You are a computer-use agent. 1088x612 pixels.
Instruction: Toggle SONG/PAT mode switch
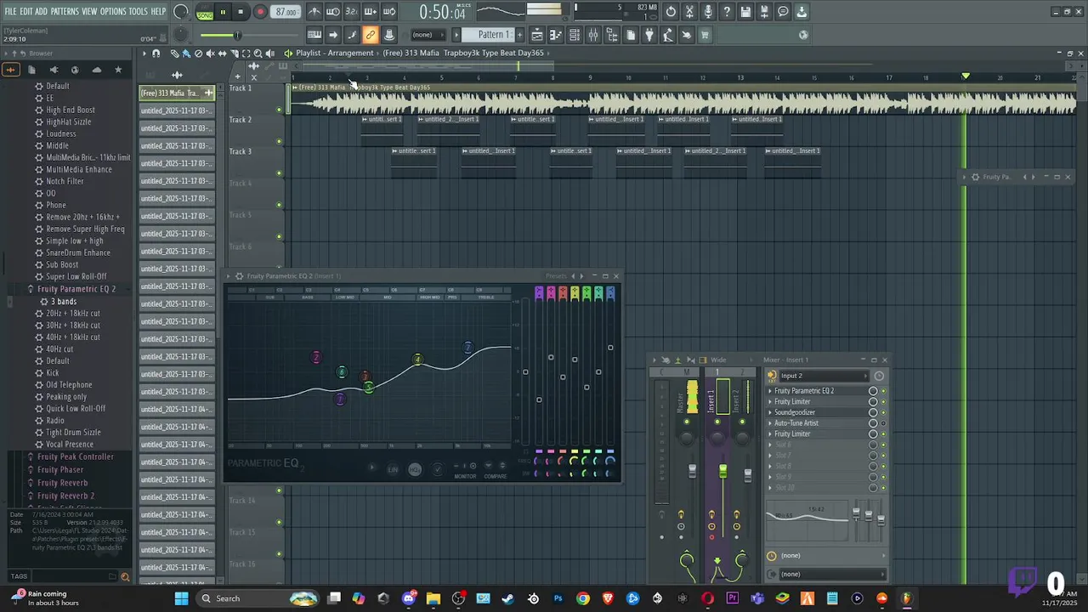205,13
